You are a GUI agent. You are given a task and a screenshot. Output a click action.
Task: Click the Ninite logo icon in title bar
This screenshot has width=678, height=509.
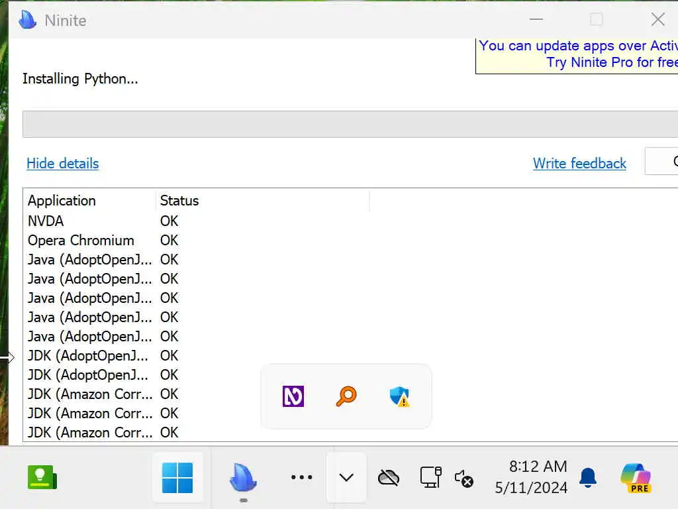[x=28, y=19]
